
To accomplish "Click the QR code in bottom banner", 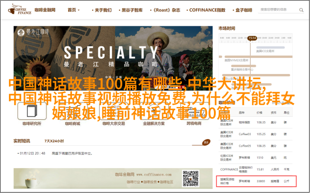I will coord(191,179).
